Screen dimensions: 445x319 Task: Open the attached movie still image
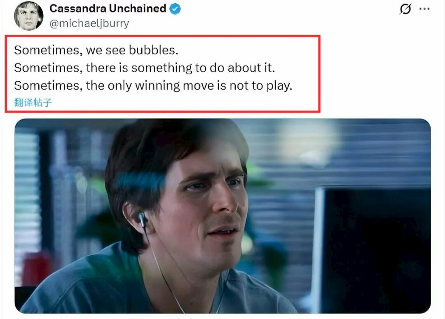coord(222,216)
